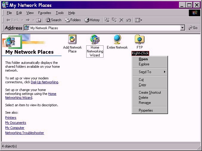Open the My Documents link
Image resolution: width=202 pixels, height=151 pixels.
point(16,123)
